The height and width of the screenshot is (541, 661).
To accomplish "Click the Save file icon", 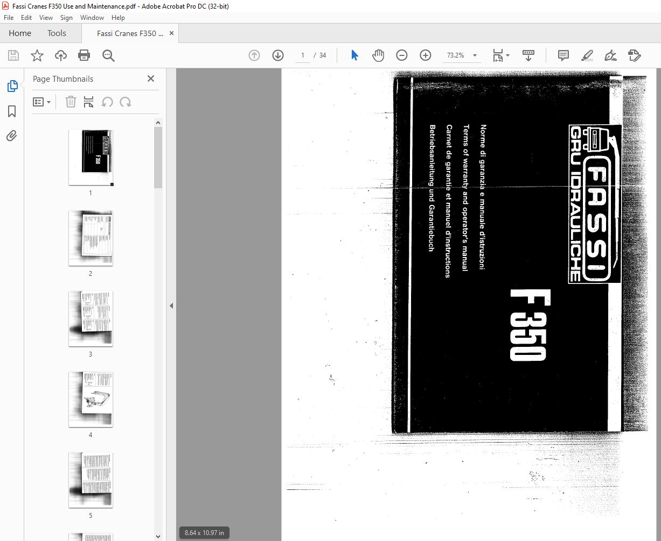I will point(13,55).
